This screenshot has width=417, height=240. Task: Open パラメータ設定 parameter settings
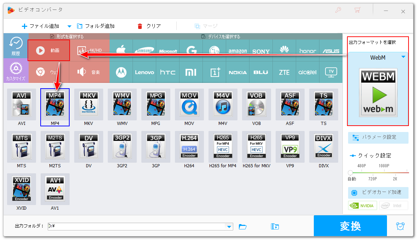coord(378,137)
